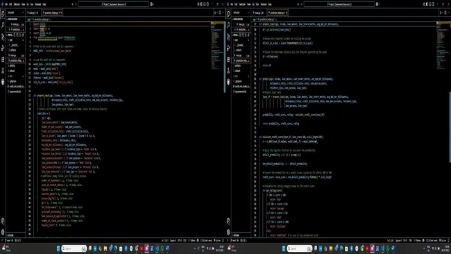Viewport: 451px width, 254px height.
Task: Open Explorer view in left window activity bar
Action: [3, 13]
